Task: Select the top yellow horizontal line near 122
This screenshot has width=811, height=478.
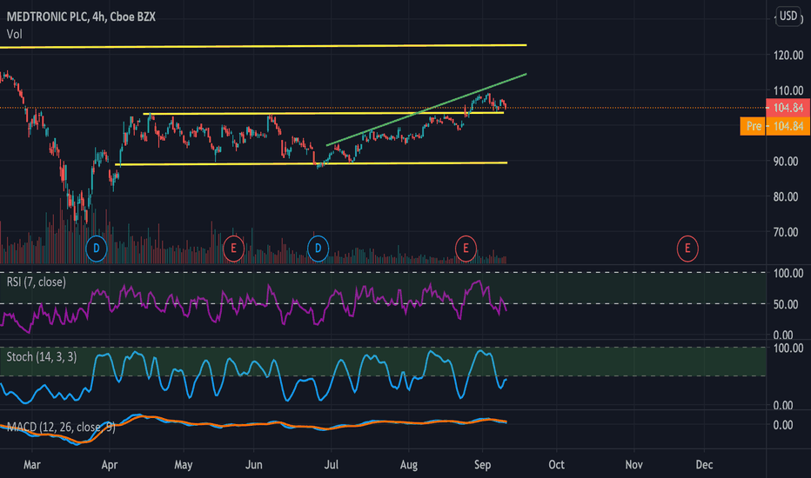Action: coord(264,47)
